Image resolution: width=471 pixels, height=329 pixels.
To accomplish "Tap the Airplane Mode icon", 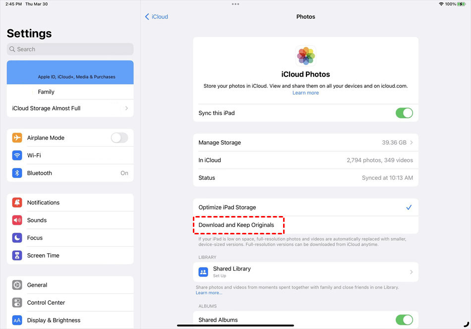I will point(17,138).
